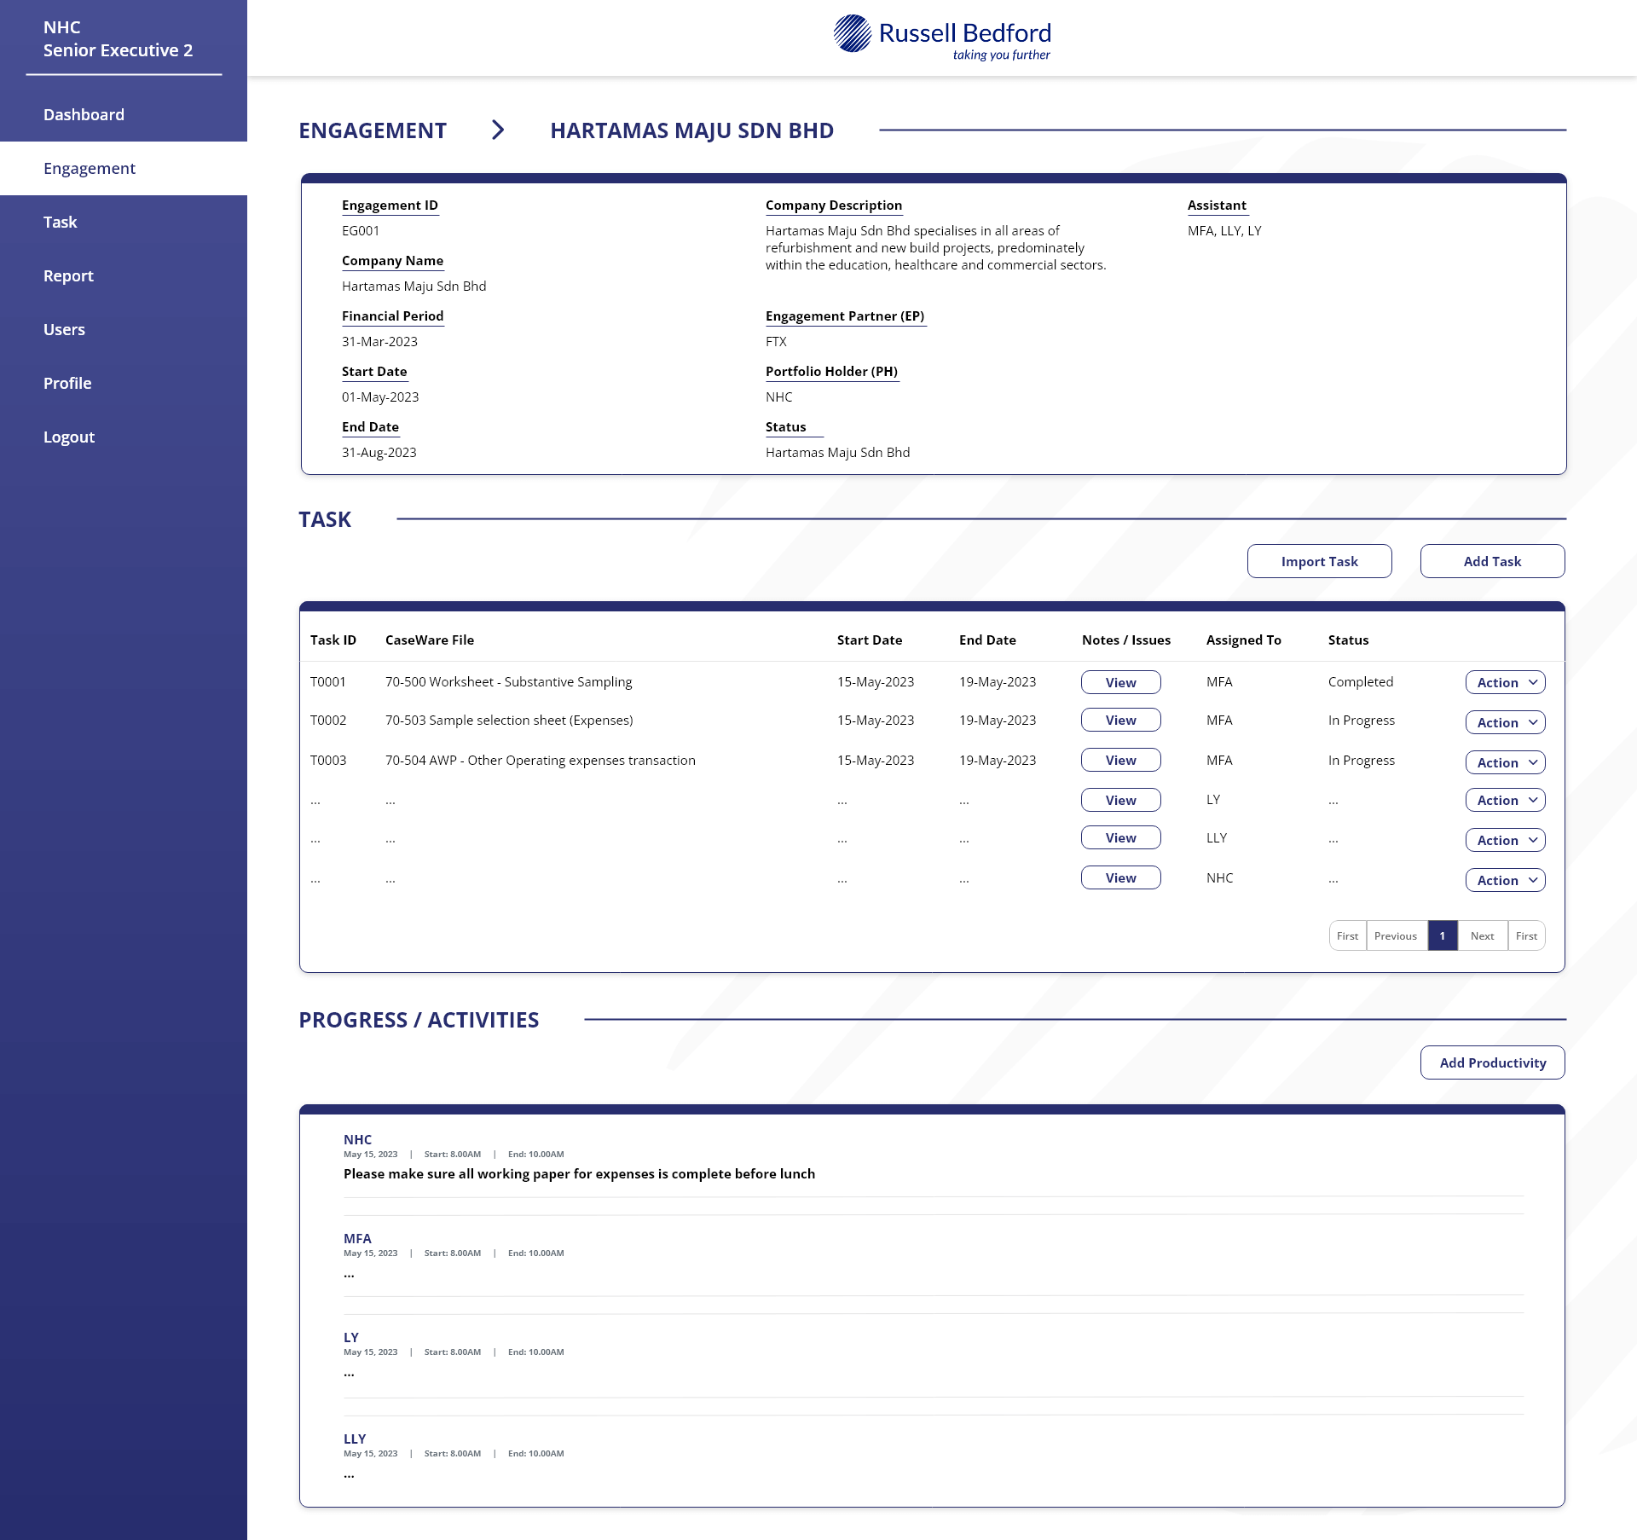Open the Action dropdown for the LY task row

coord(1504,800)
